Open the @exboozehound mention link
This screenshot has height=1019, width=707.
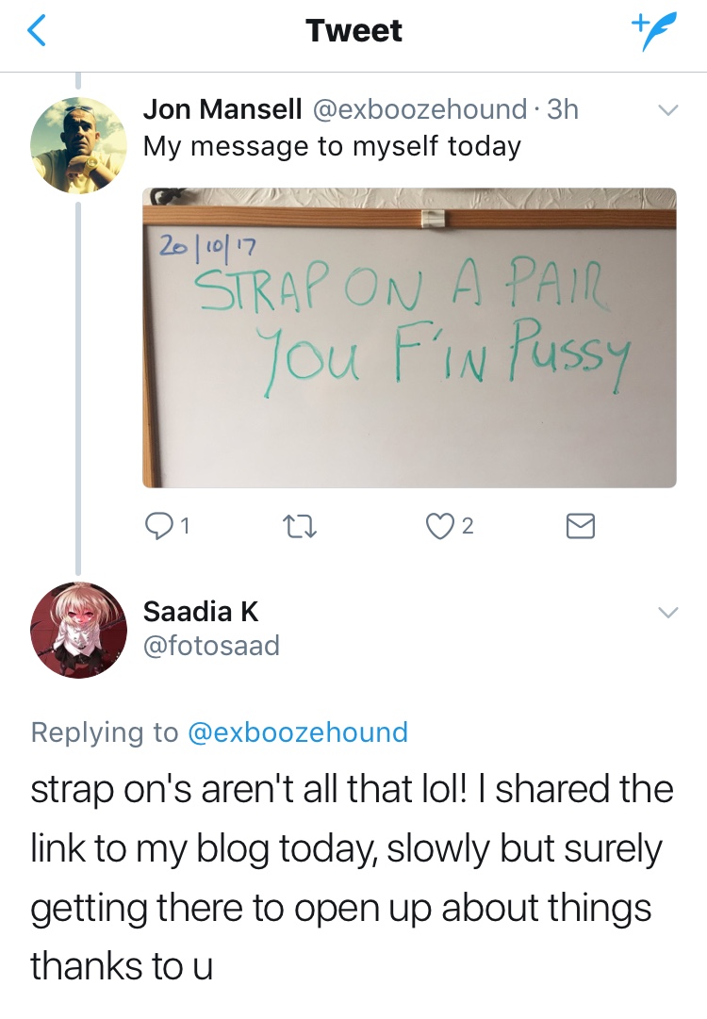298,732
